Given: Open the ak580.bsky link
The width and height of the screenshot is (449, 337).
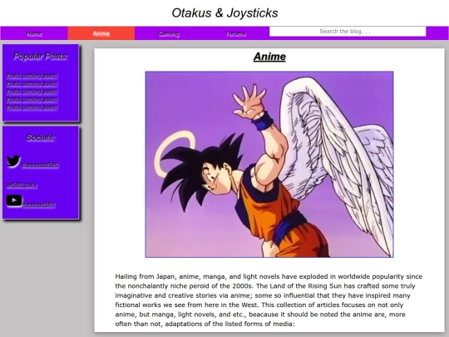Looking at the screenshot, I should point(22,184).
